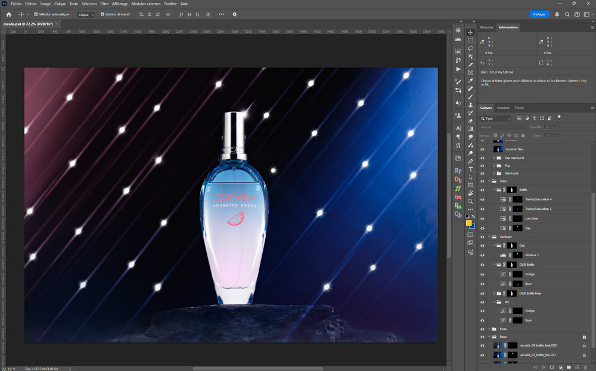Click the foreground yellow color swatch
The height and width of the screenshot is (371, 596).
tap(468, 223)
